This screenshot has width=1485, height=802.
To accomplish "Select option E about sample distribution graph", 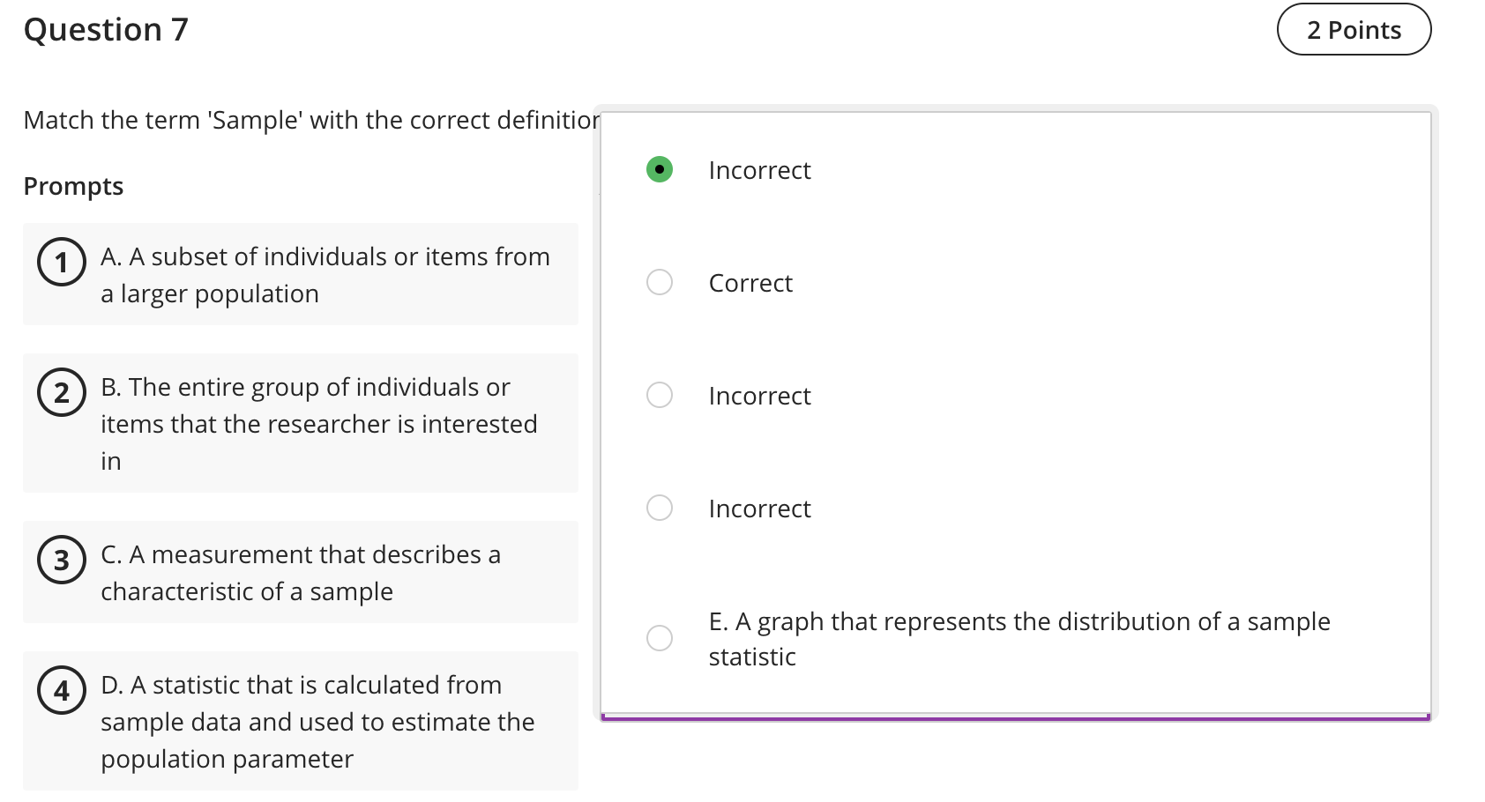I will coord(659,638).
